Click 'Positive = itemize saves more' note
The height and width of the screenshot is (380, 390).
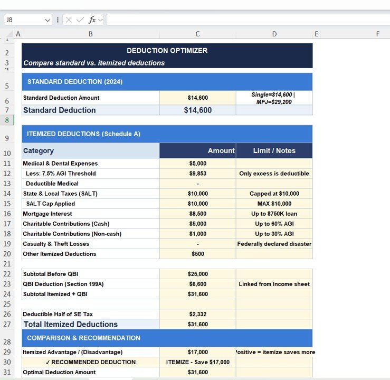click(x=275, y=352)
